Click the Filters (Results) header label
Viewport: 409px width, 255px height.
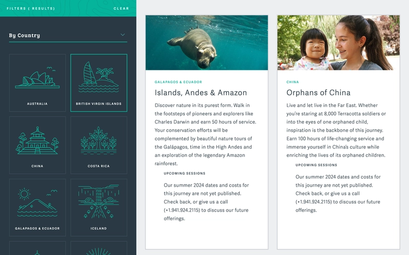pos(31,8)
